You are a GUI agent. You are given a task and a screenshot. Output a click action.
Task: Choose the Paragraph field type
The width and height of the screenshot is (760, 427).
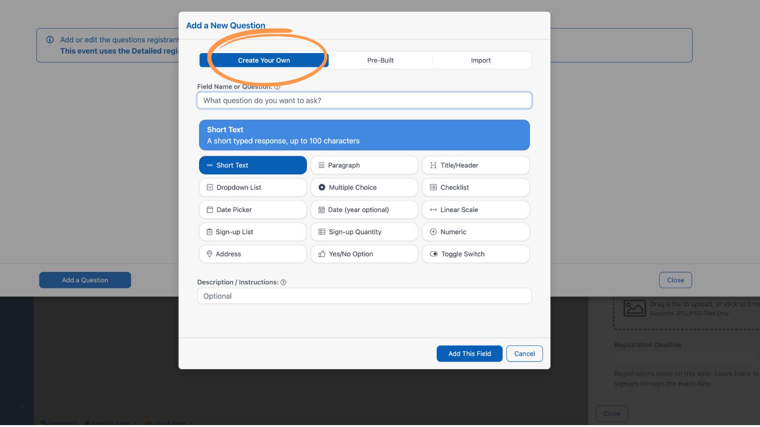pyautogui.click(x=364, y=165)
